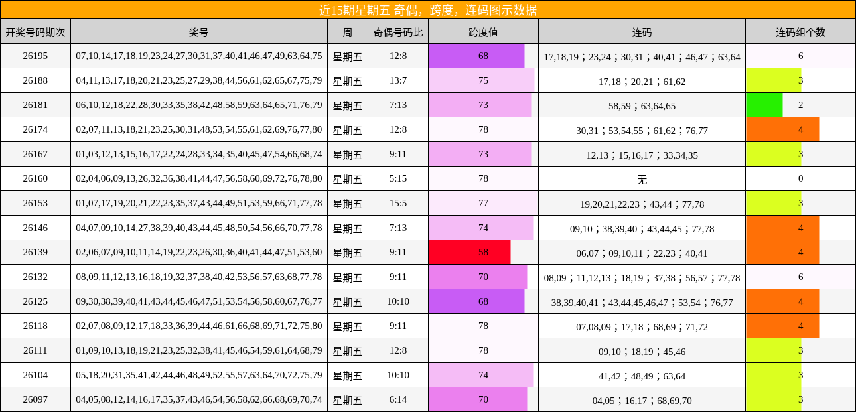Screen dimensions: 856x412
Task: Select issue number 26125
Action: (35, 301)
